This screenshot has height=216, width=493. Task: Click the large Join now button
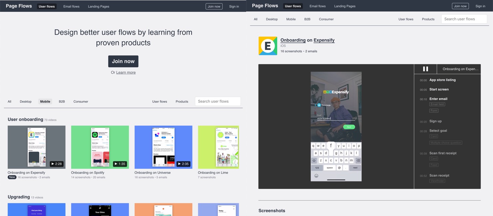click(123, 61)
